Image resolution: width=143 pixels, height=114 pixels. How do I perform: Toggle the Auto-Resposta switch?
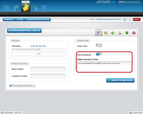tap(99, 54)
